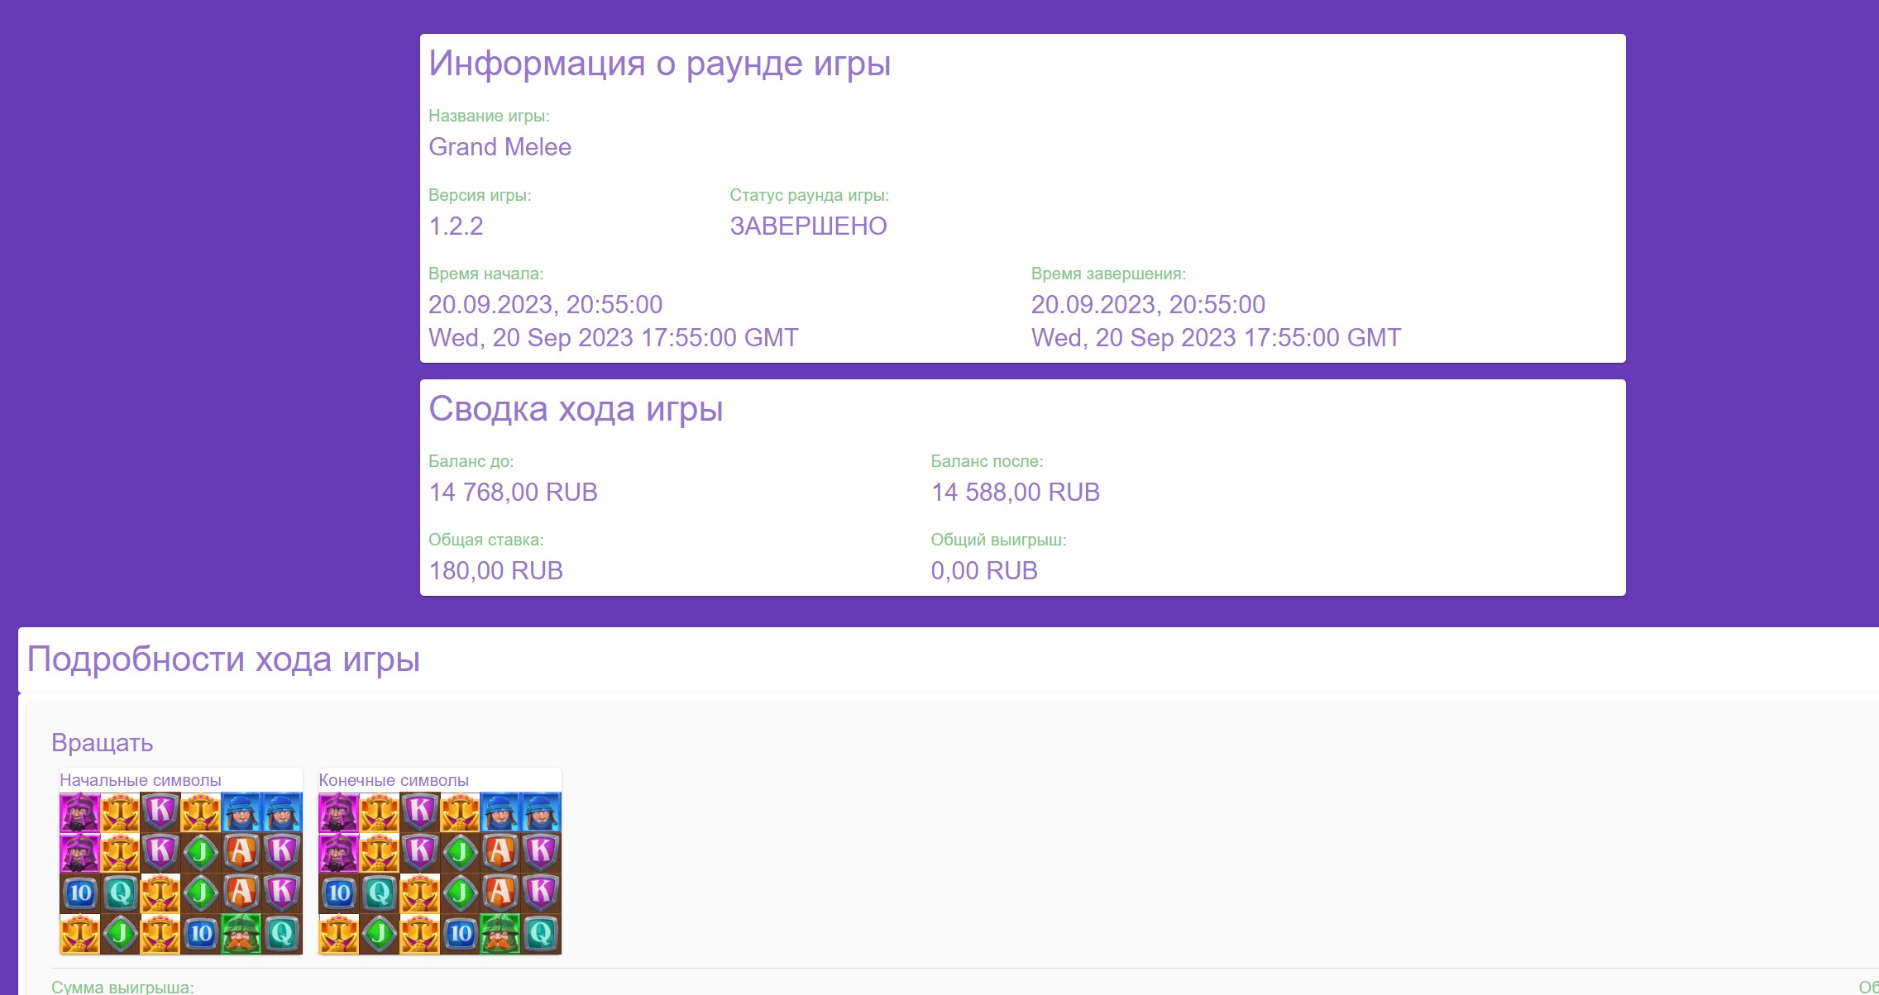Image resolution: width=1879 pixels, height=995 pixels.
Task: Click green knight in Начальные символы grid
Action: 241,934
